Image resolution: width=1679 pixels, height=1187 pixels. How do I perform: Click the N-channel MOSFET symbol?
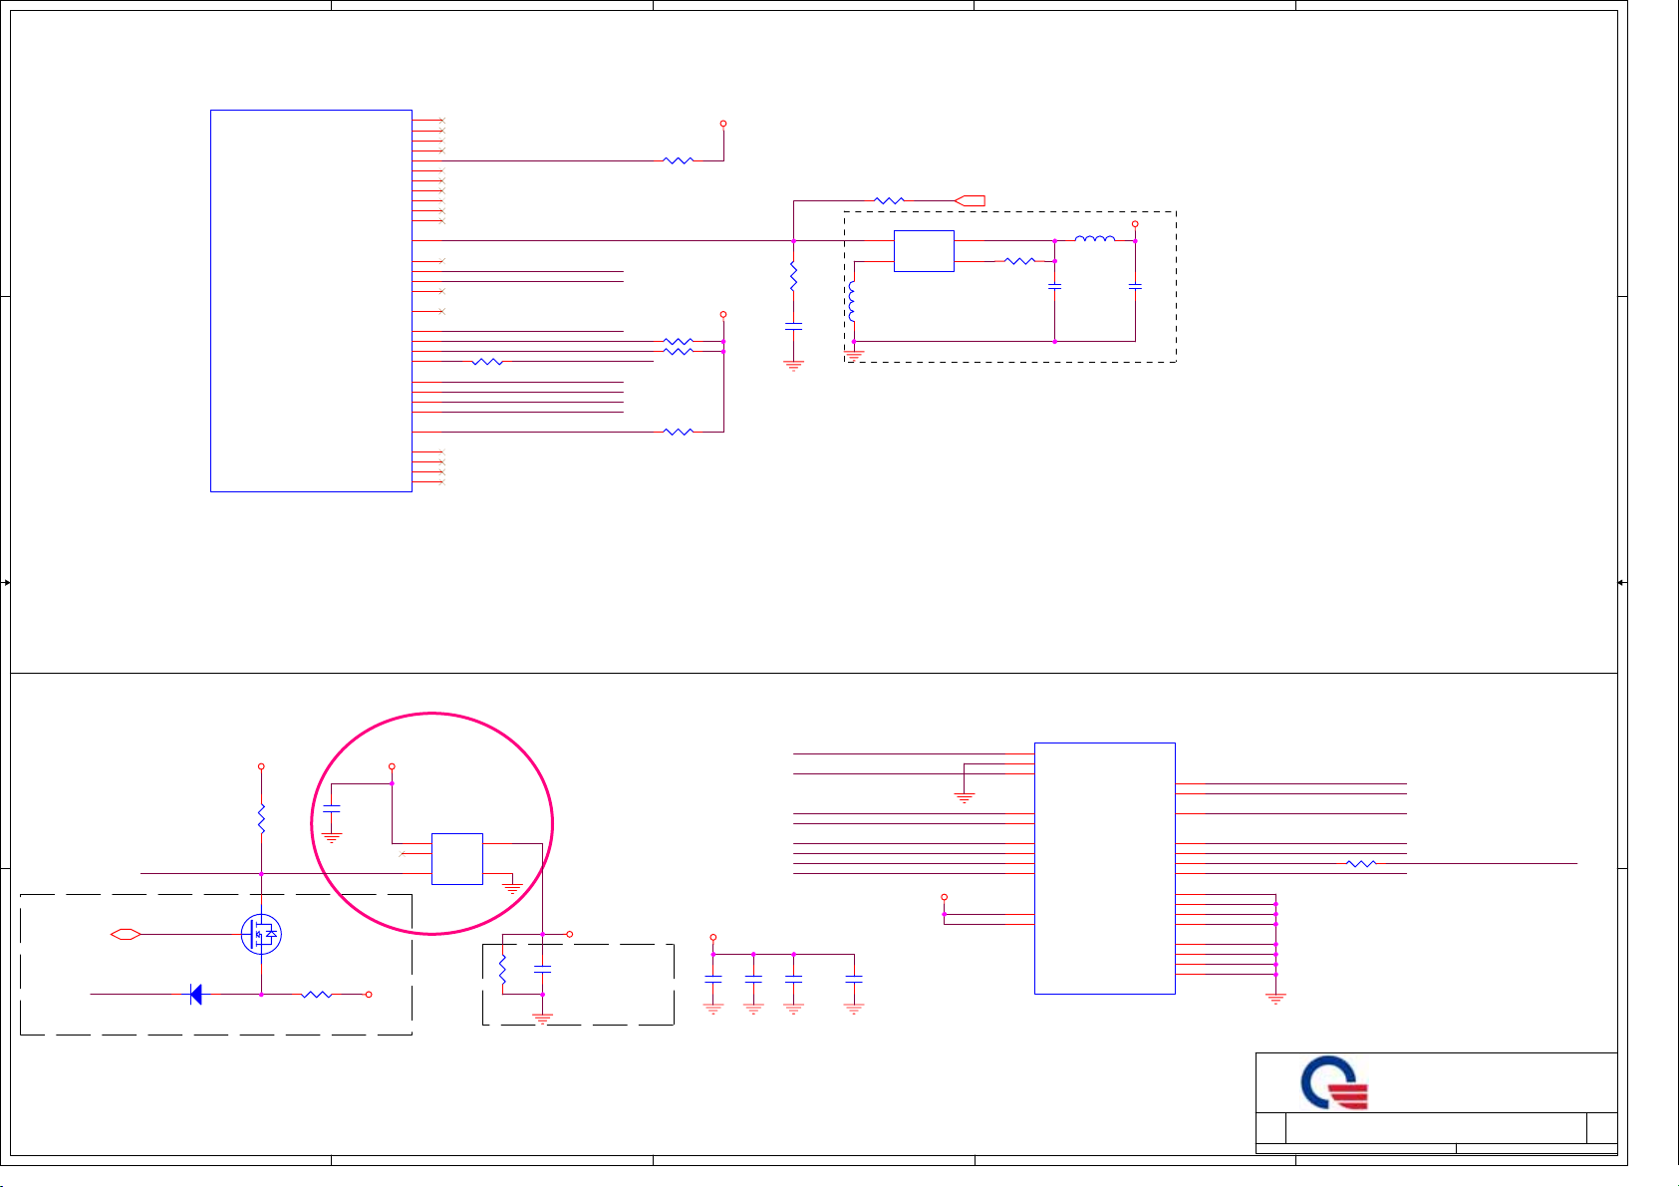(x=261, y=934)
